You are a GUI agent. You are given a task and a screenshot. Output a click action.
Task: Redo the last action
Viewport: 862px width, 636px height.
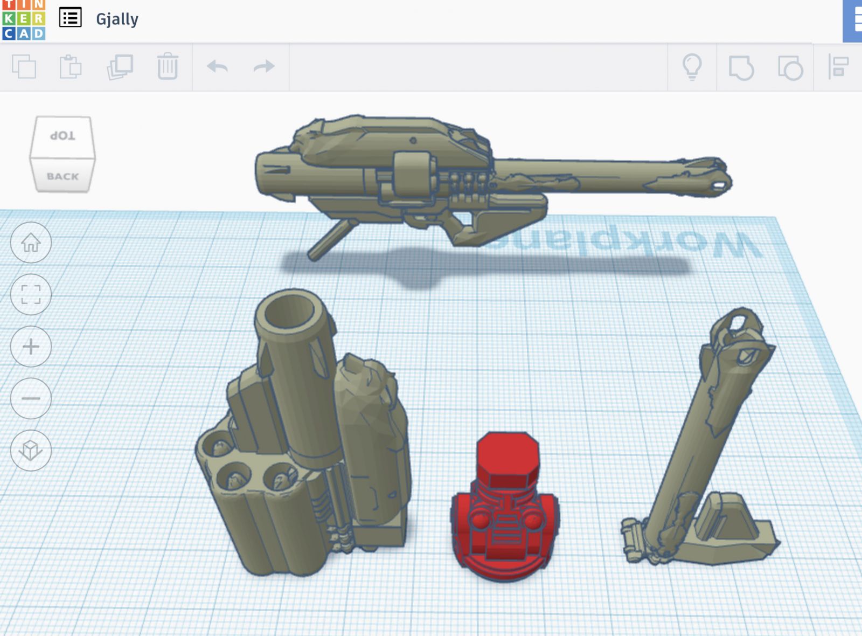click(264, 67)
